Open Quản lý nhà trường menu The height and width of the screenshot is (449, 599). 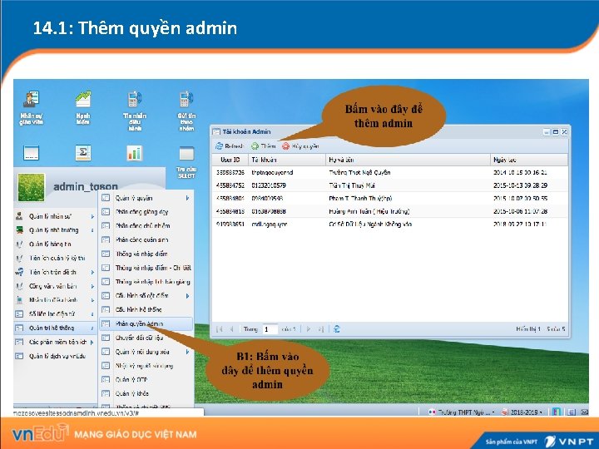click(x=55, y=230)
